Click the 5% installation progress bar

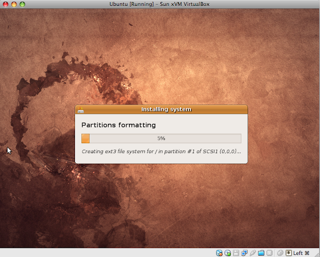click(x=161, y=138)
